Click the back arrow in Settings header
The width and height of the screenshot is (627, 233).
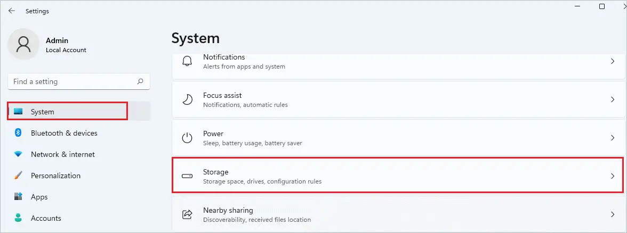(12, 11)
